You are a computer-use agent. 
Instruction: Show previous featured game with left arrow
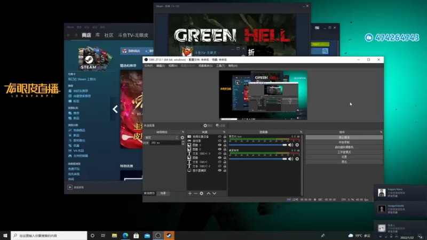[115, 109]
